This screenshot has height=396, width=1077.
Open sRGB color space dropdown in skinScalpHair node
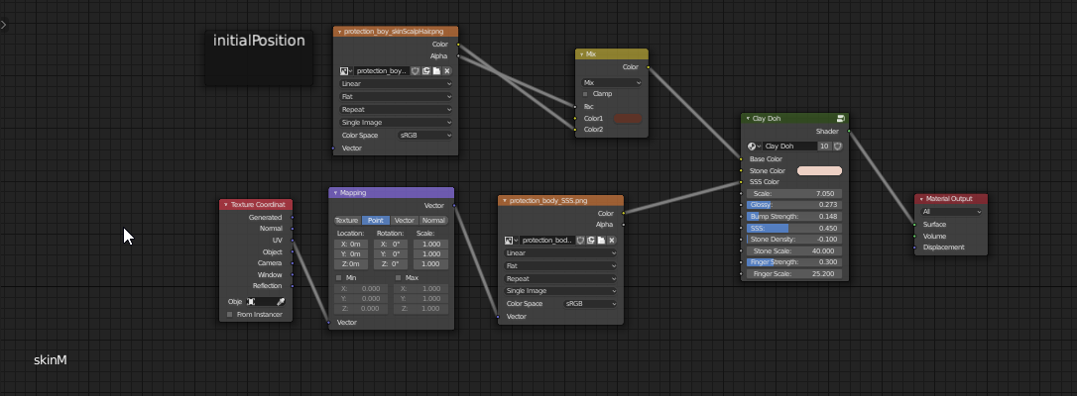pos(425,135)
